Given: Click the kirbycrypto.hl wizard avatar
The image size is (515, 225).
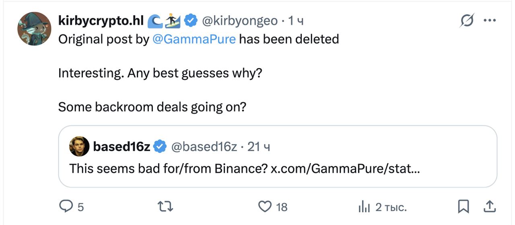Looking at the screenshot, I should tap(34, 29).
